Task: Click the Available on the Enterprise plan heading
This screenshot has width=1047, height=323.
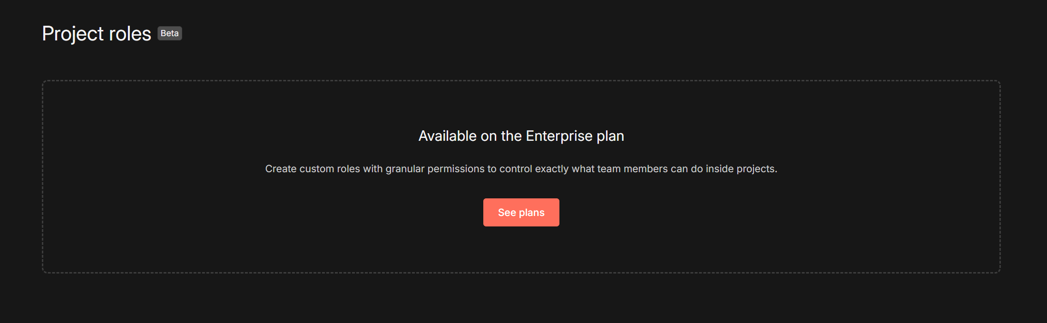Action: pyautogui.click(x=521, y=136)
